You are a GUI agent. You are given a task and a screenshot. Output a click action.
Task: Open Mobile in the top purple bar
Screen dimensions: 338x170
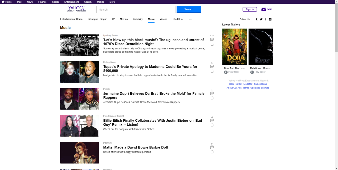(x=100, y=2)
